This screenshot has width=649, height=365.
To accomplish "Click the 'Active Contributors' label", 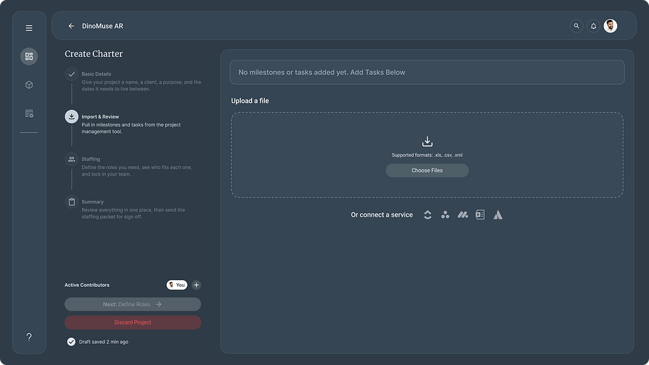I will tap(87, 285).
